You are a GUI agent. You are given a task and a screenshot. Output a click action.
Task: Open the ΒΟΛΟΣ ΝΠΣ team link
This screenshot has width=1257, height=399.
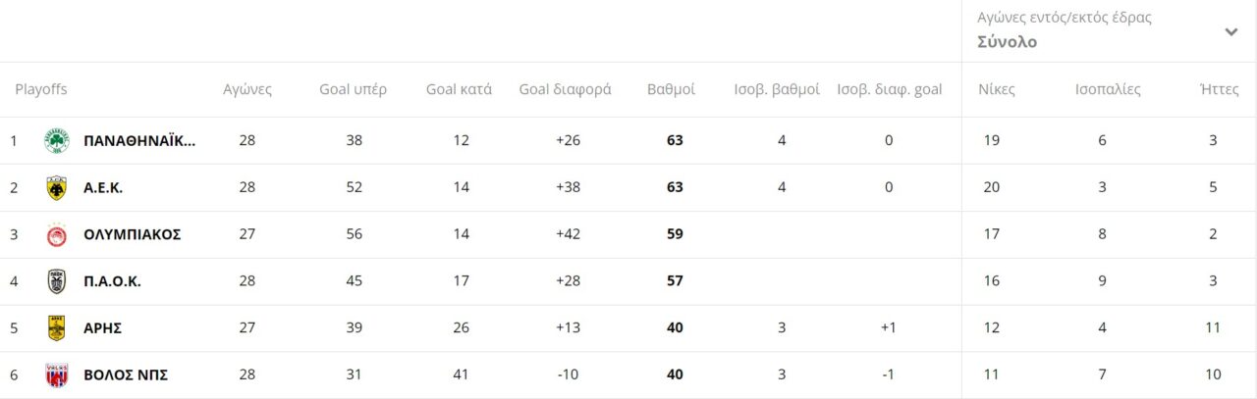pos(126,375)
